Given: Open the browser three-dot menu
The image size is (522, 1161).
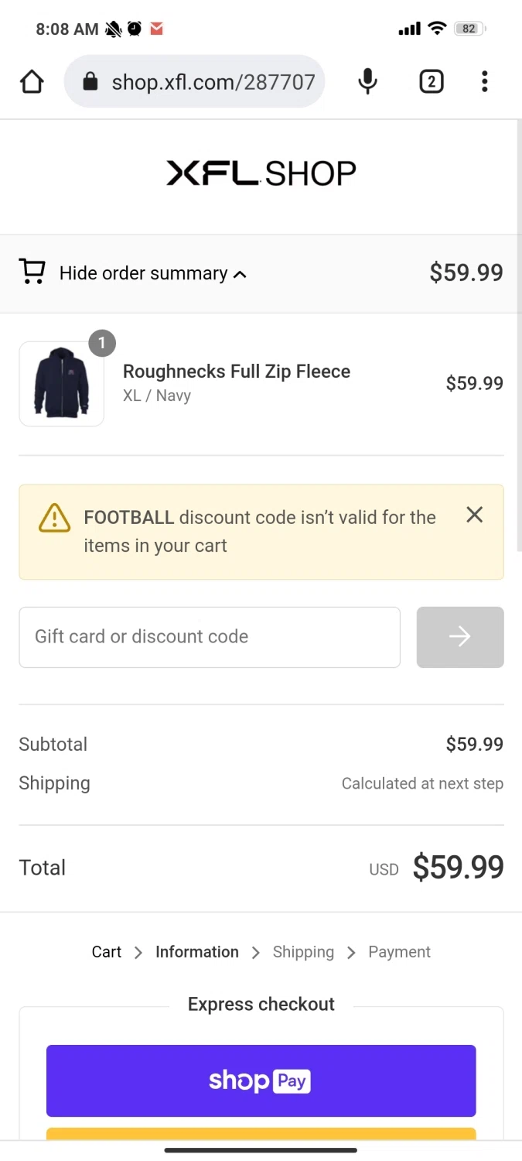Looking at the screenshot, I should [x=484, y=81].
